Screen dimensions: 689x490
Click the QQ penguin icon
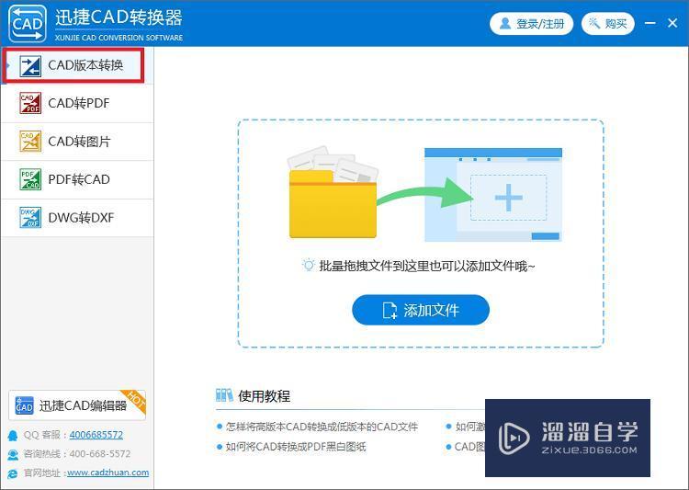(13, 436)
